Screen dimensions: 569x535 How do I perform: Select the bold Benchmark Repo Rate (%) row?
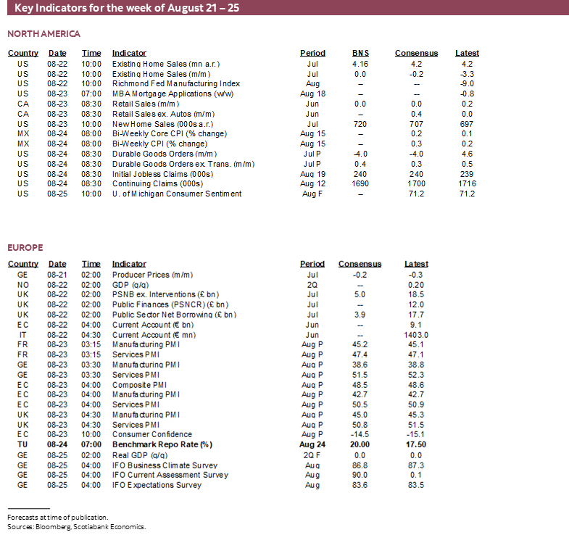(x=162, y=444)
